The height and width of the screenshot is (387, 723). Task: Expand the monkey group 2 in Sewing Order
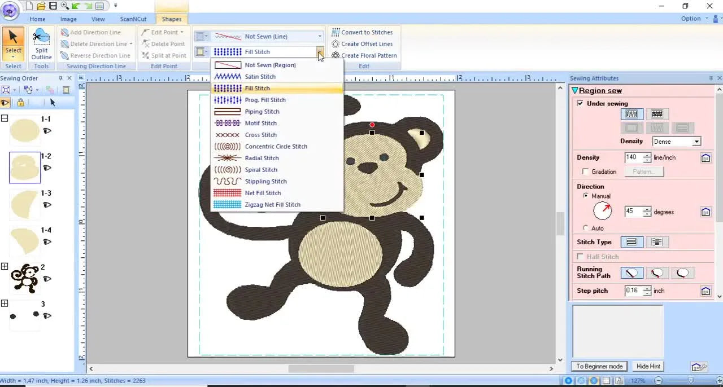(x=5, y=266)
